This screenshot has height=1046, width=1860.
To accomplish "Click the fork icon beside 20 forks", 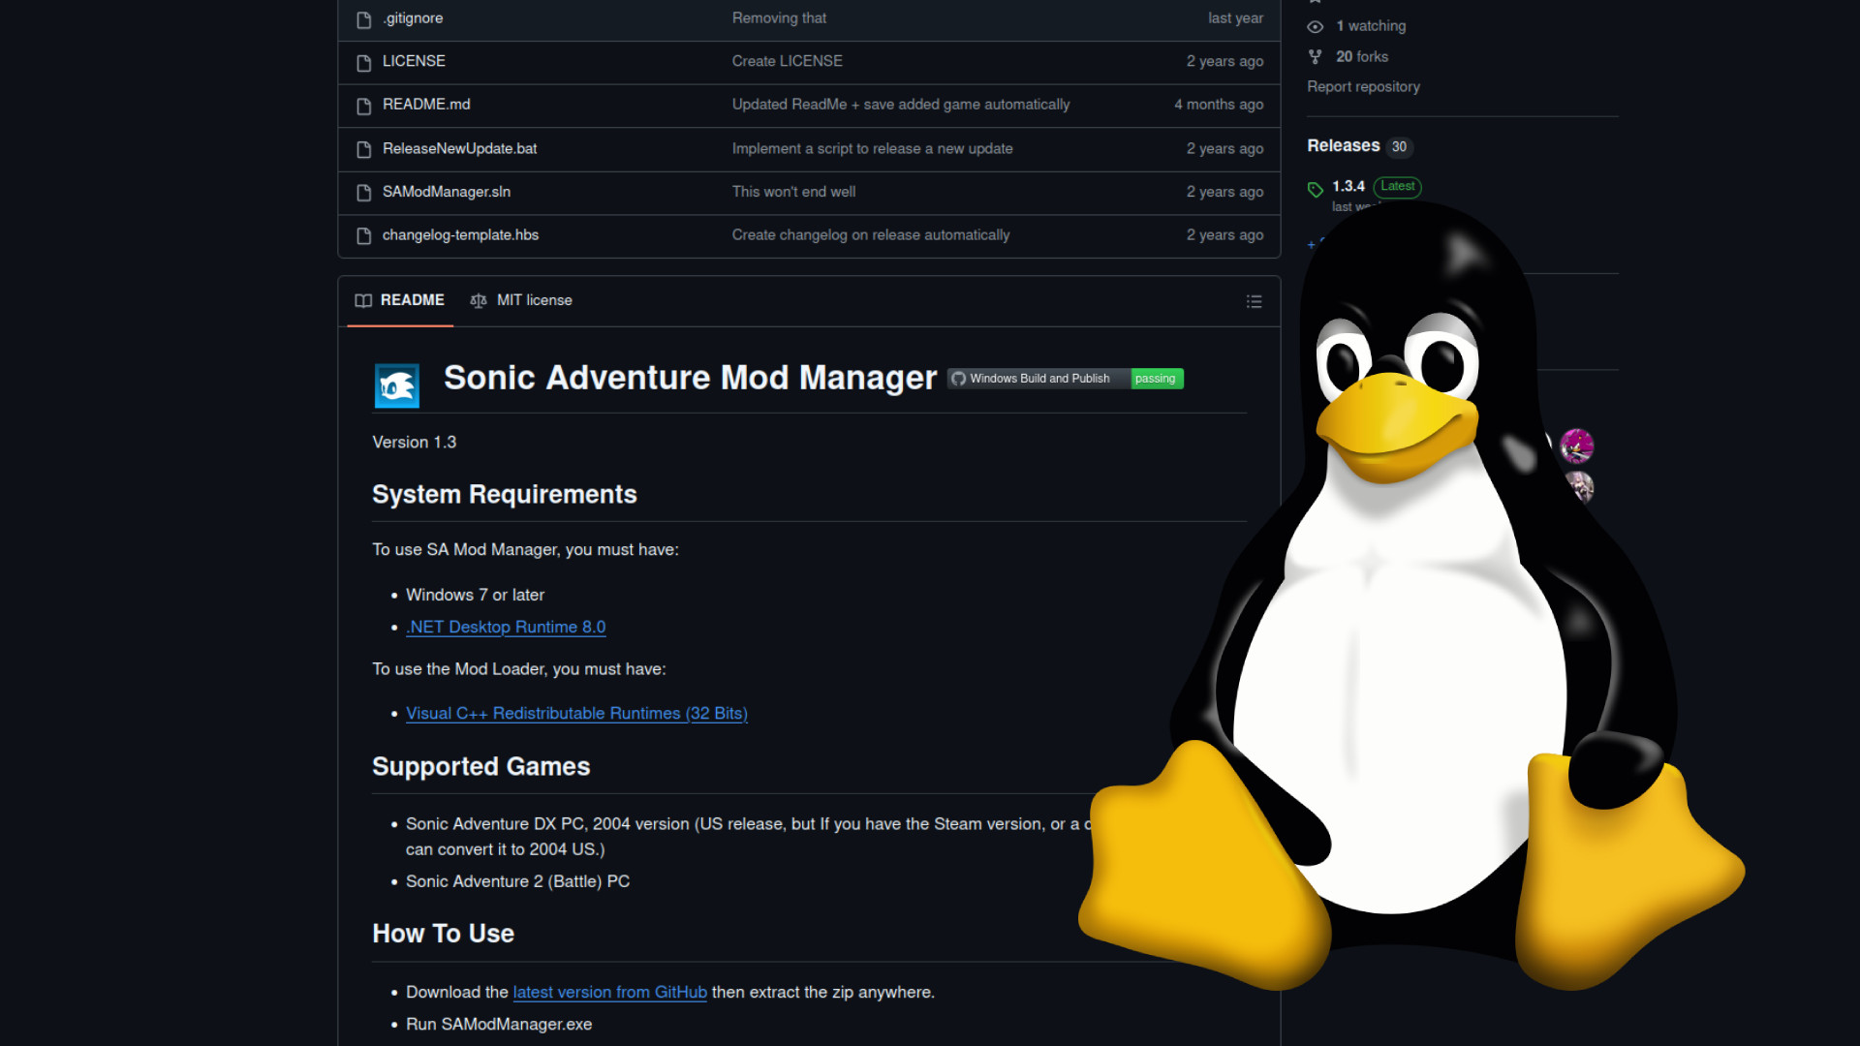I will (x=1315, y=56).
